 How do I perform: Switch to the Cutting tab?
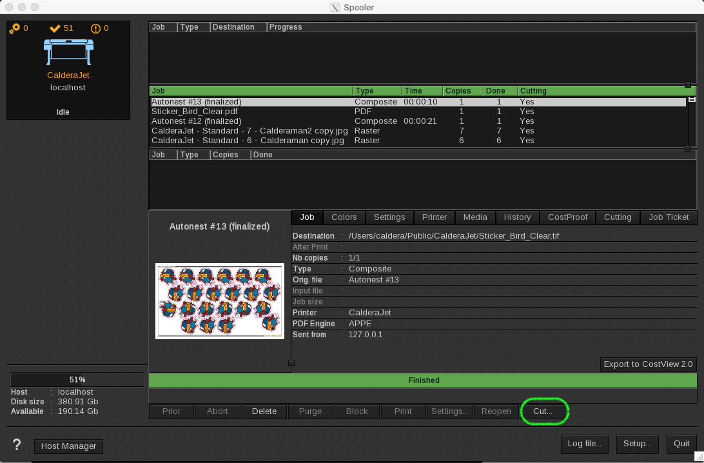click(x=618, y=217)
